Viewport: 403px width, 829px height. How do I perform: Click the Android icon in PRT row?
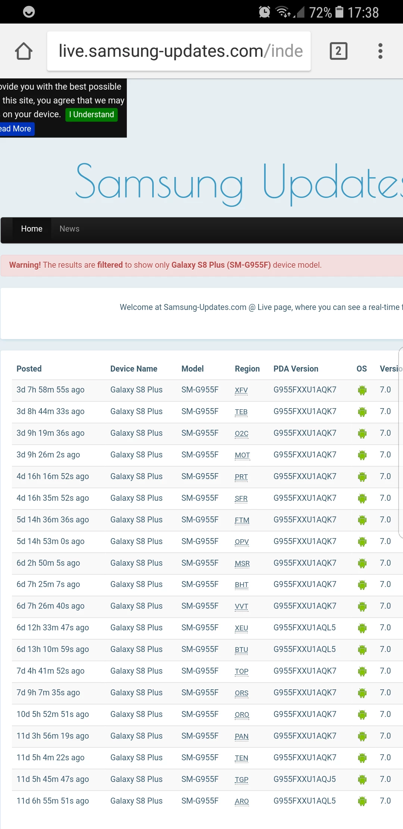pos(362,477)
